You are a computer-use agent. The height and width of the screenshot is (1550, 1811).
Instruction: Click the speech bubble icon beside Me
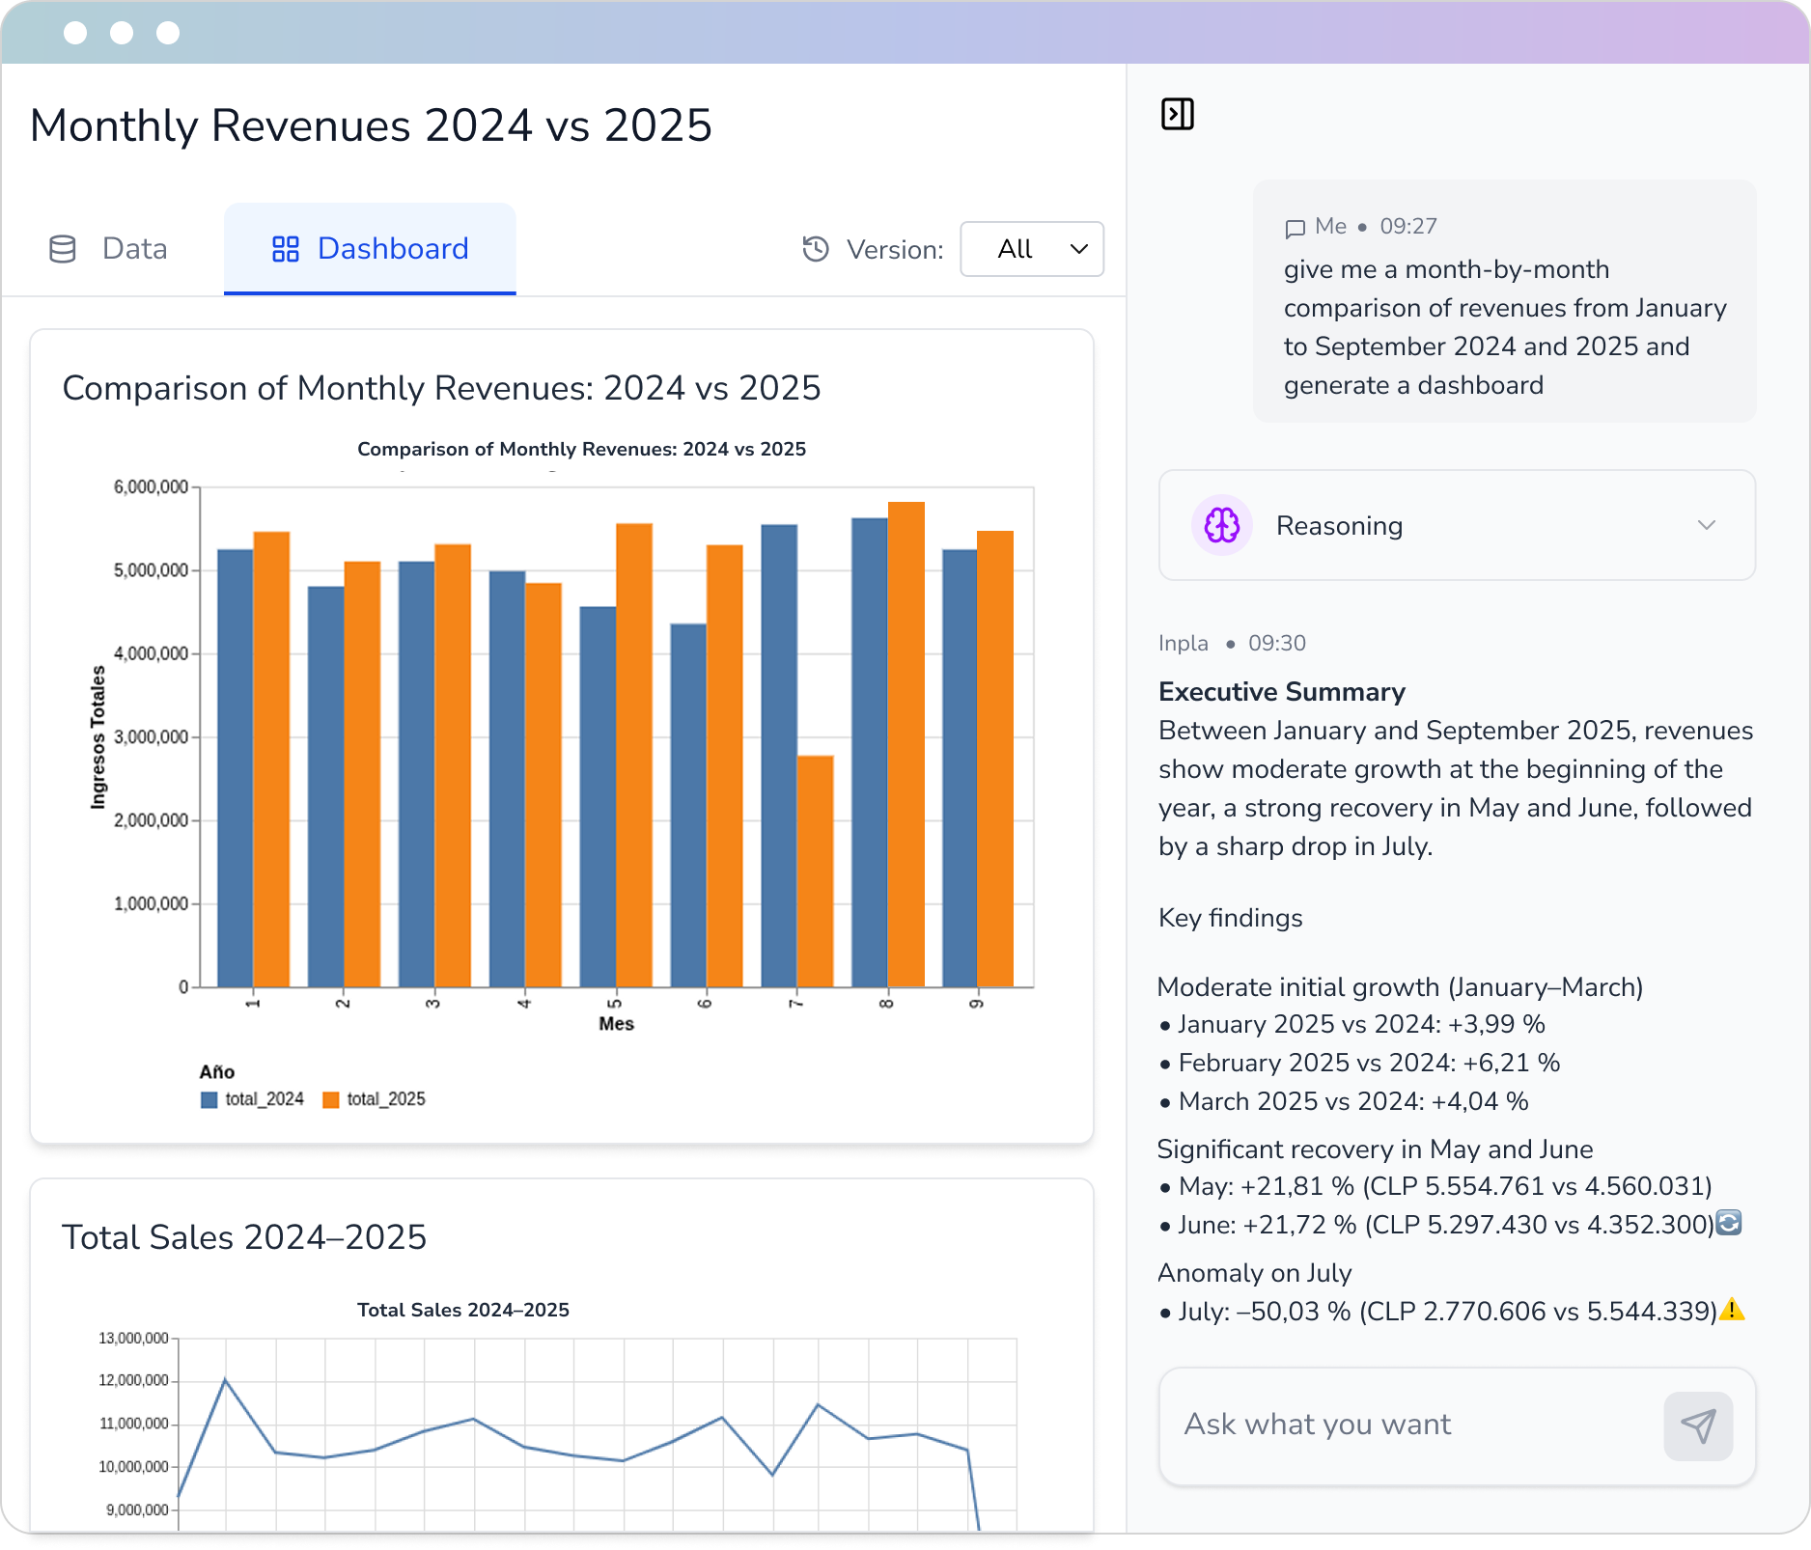click(1295, 228)
